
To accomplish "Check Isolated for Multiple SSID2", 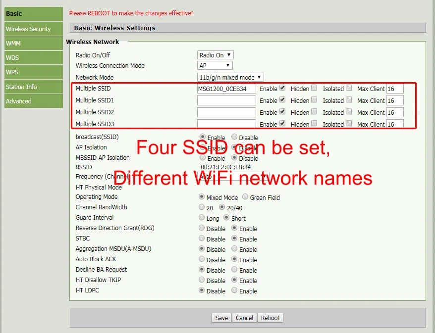I will point(349,111).
